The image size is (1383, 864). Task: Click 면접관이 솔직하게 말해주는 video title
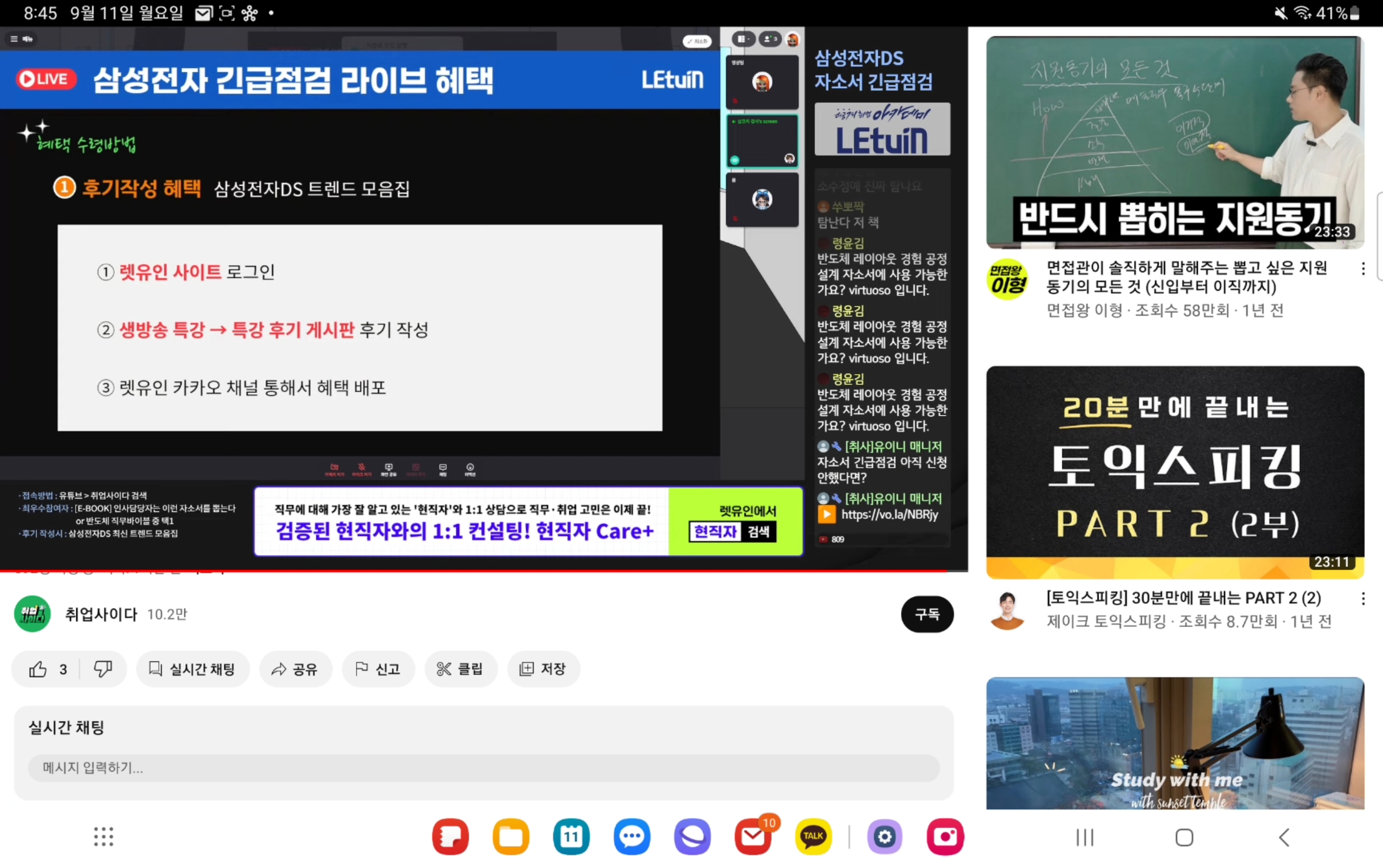point(1186,277)
